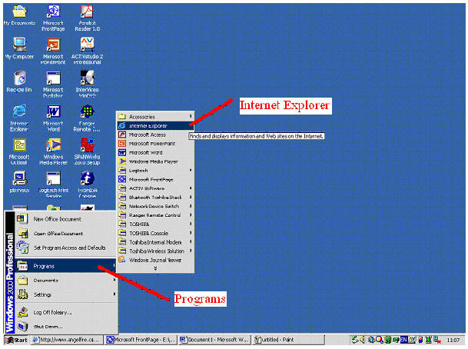Open Microsoft FrontPage from Programs submenu

click(x=155, y=179)
